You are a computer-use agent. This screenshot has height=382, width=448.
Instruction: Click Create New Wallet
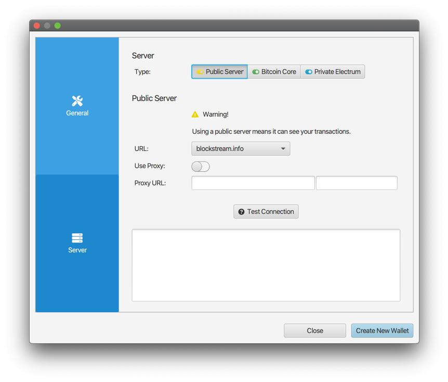(382, 330)
